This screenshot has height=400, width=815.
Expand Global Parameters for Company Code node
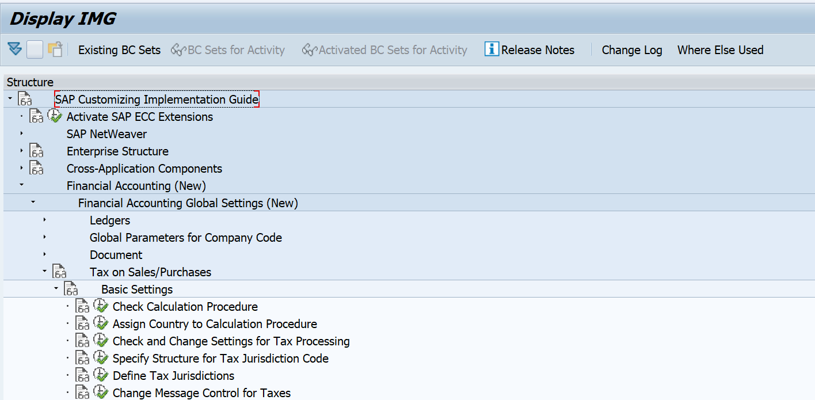pyautogui.click(x=44, y=237)
